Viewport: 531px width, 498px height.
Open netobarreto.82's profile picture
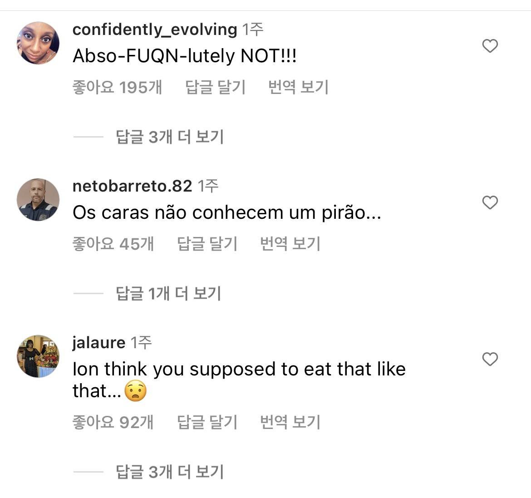[38, 200]
